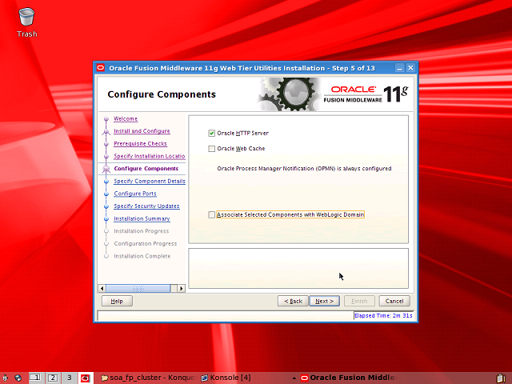Jump to the Prerequisite Checks step

[140, 144]
